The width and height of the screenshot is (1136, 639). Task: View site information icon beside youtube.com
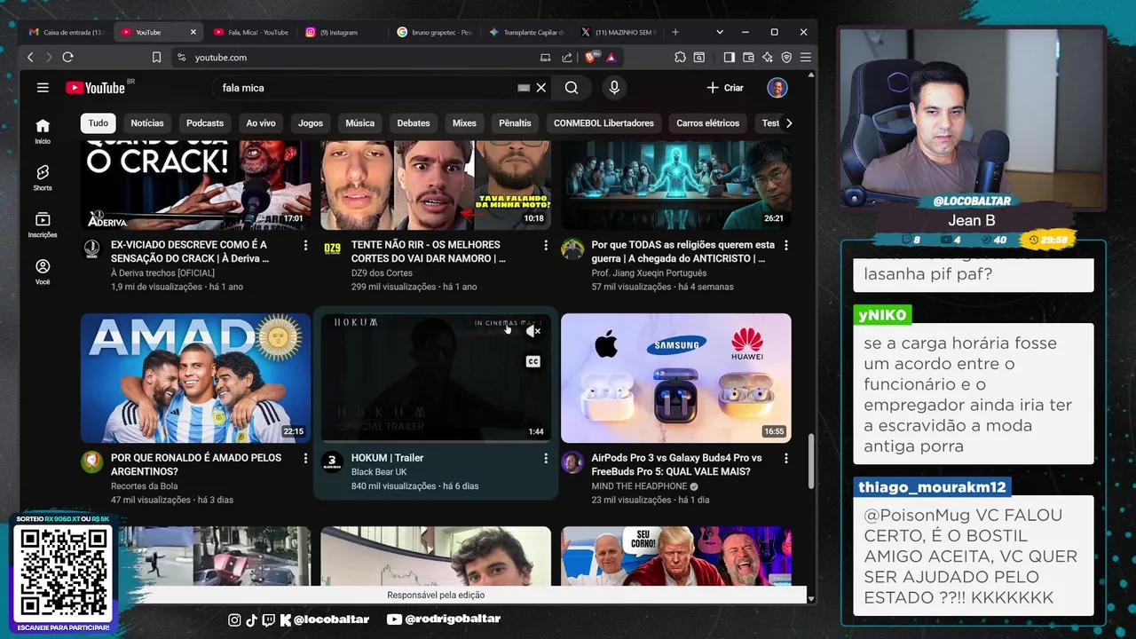click(182, 57)
